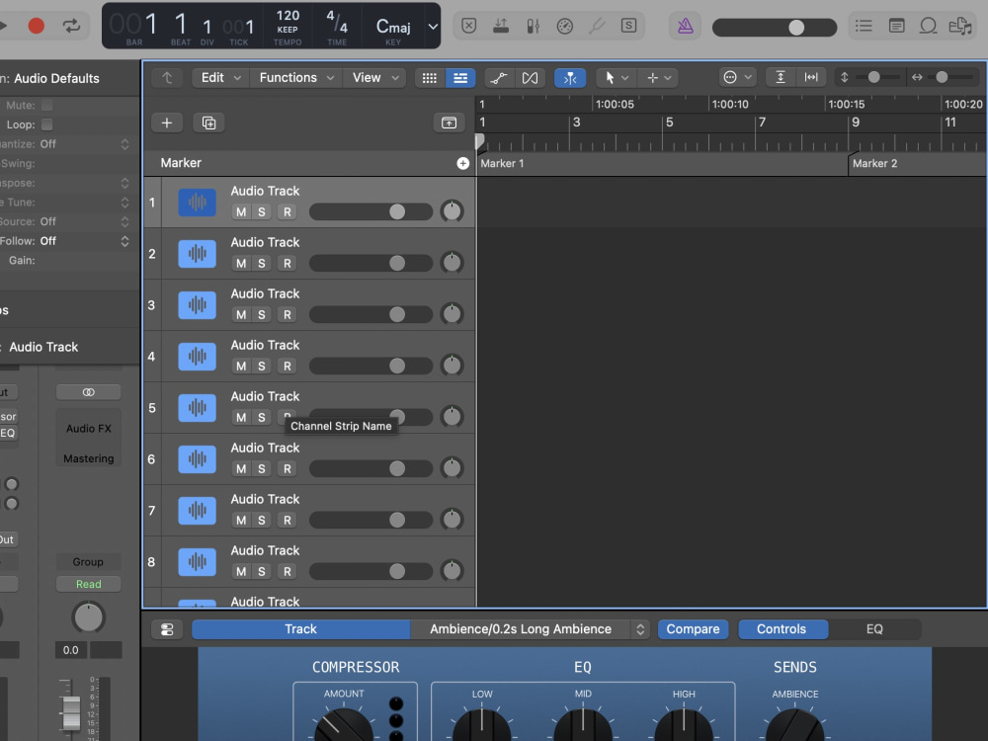Click the pan knob on track 7
988x741 pixels.
452,520
